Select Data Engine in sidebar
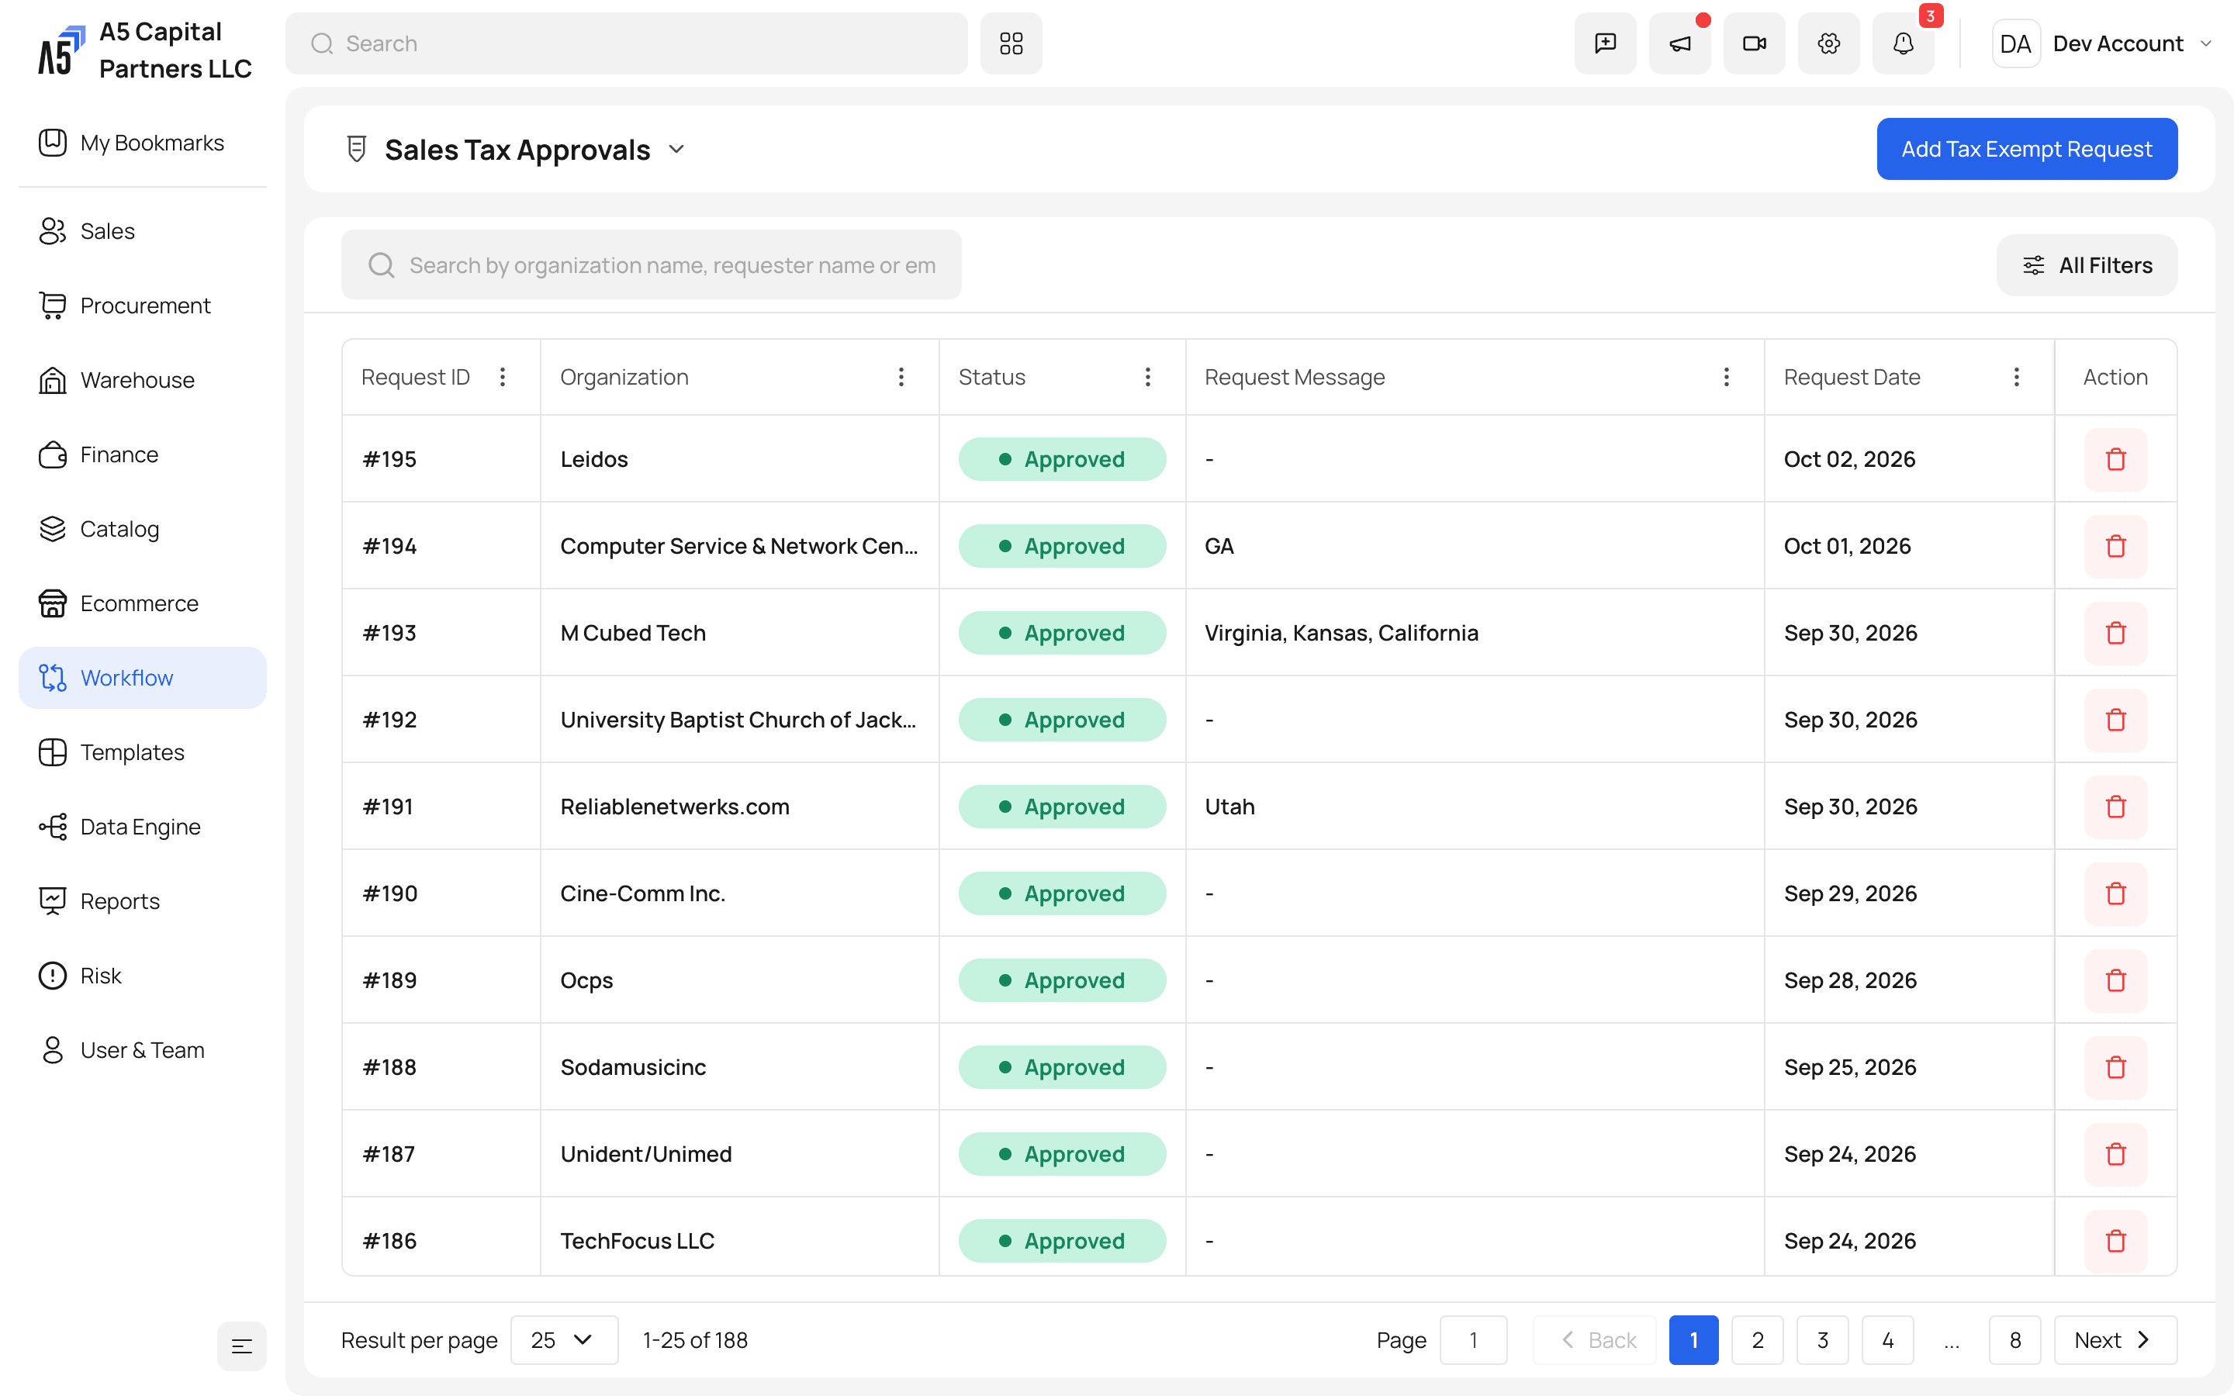Screen dimensions: 2234x1396 [143, 826]
